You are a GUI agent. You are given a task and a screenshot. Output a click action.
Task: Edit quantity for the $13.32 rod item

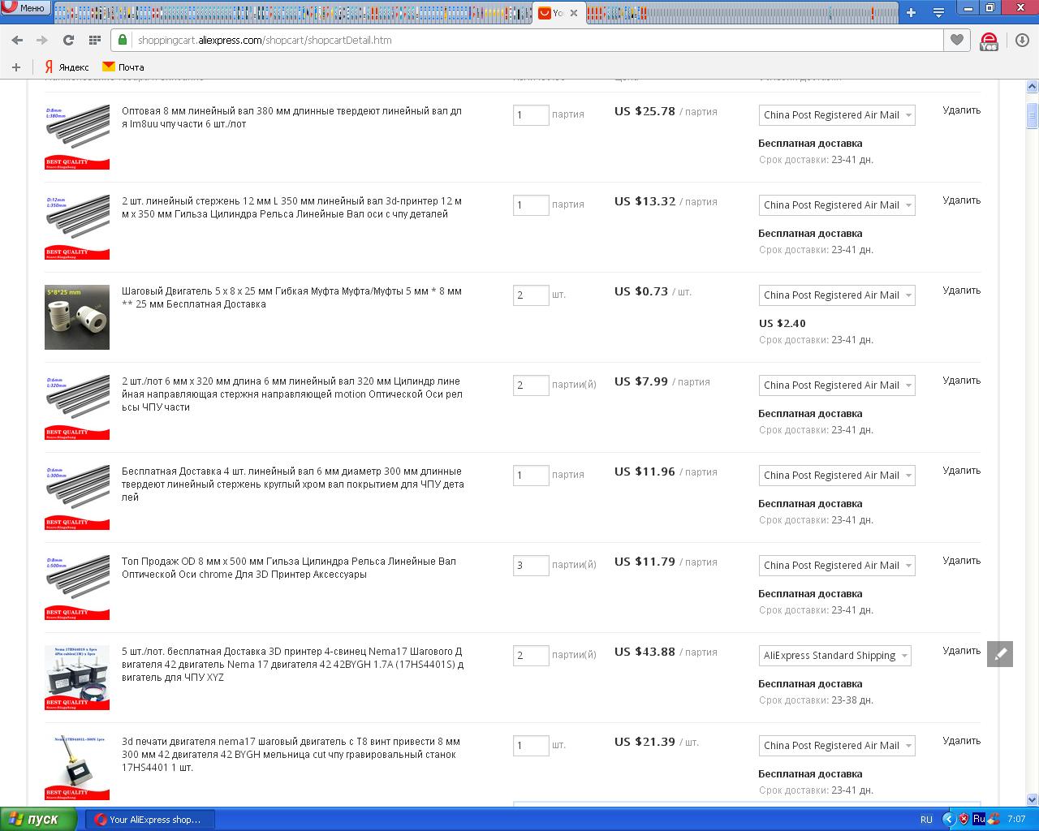(531, 205)
